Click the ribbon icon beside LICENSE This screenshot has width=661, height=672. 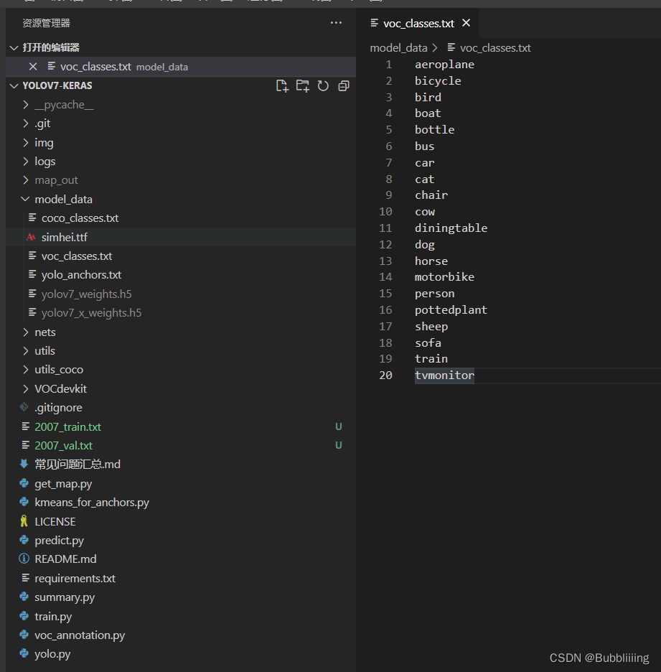[x=24, y=521]
